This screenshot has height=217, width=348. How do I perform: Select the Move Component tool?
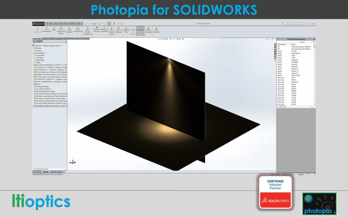78,30
